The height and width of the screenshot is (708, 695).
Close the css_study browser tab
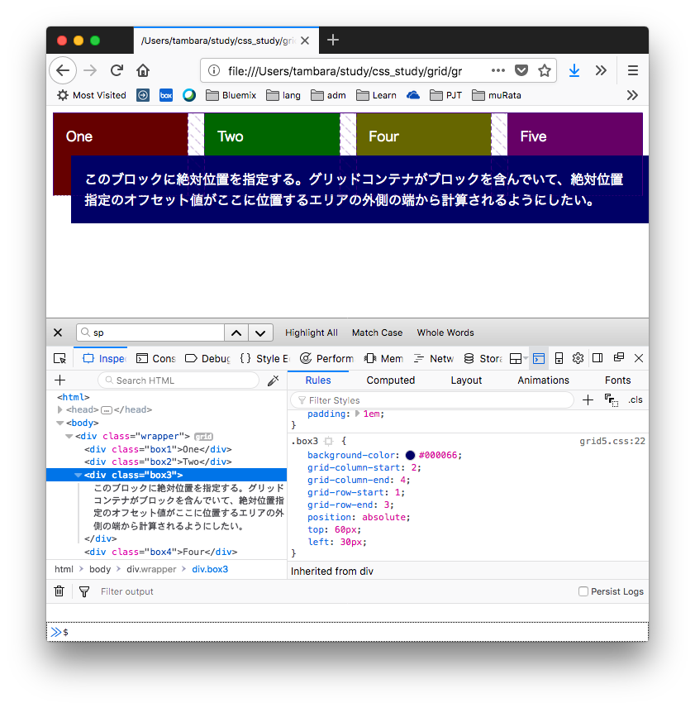[305, 41]
